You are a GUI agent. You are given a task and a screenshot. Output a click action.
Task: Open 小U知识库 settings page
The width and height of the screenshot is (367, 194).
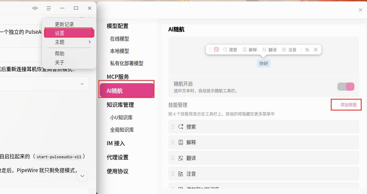click(x=121, y=118)
